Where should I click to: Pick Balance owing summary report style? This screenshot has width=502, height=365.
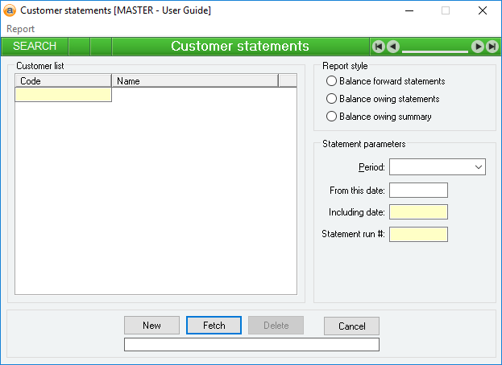(331, 117)
